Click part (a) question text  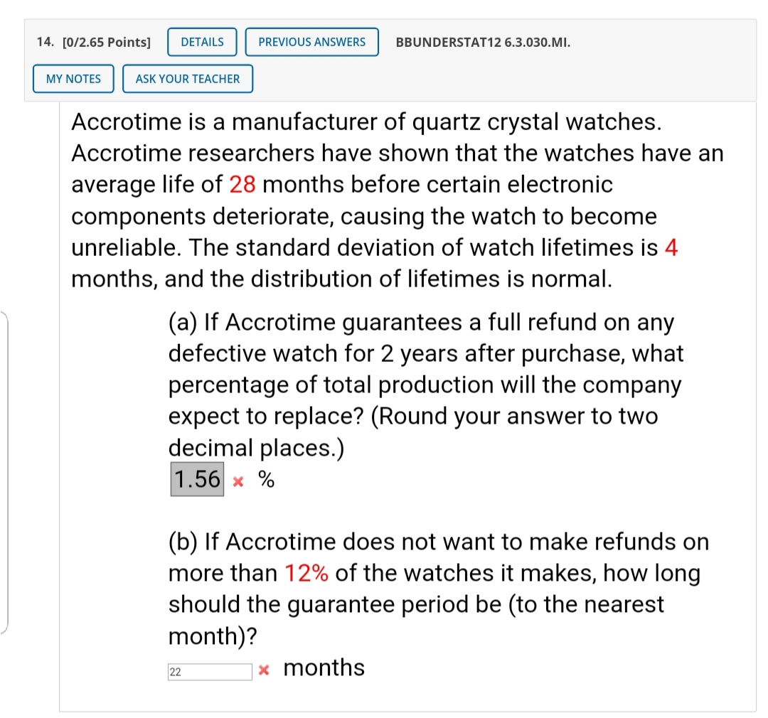(420, 385)
